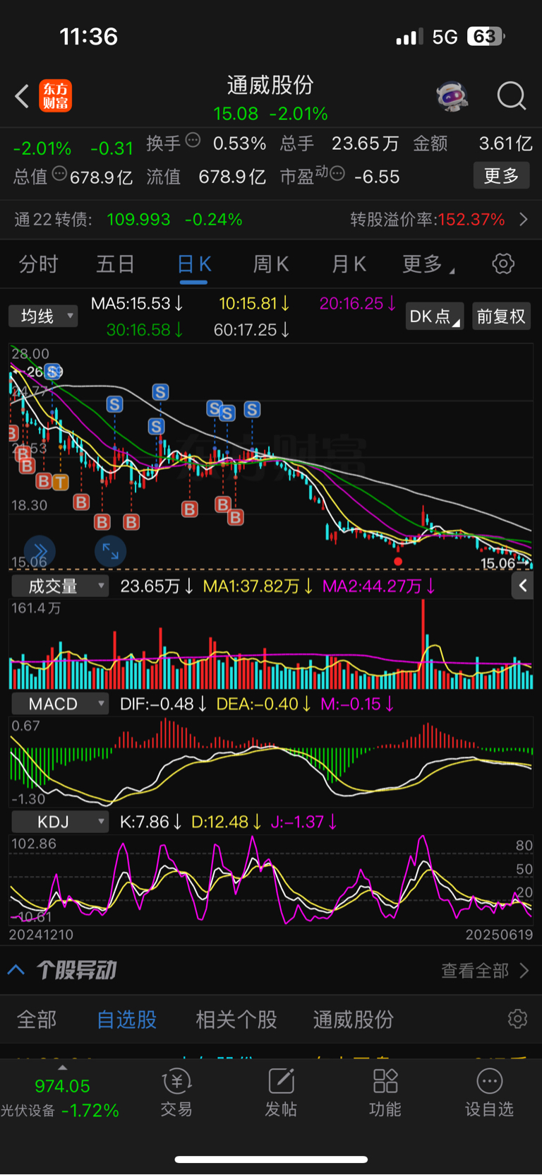Open the 均线 indicator dropdown
Screen dimensions: 542x1175
(43, 316)
